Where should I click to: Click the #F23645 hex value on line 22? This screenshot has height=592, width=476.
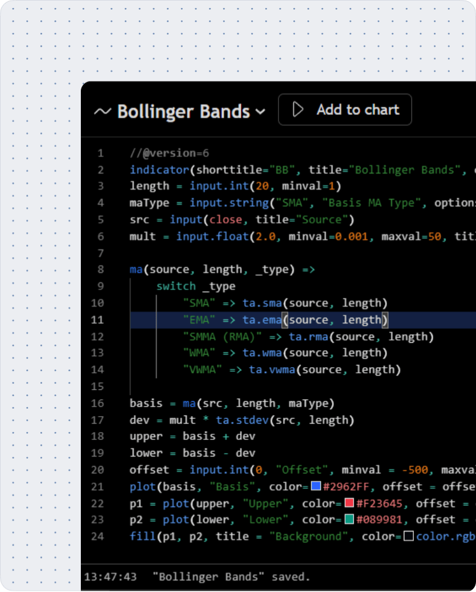(379, 503)
